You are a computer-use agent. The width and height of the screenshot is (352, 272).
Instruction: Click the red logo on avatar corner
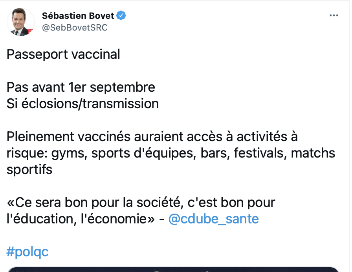coord(31,31)
